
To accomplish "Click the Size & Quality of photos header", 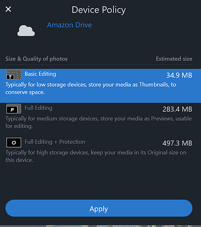I will 36,59.
